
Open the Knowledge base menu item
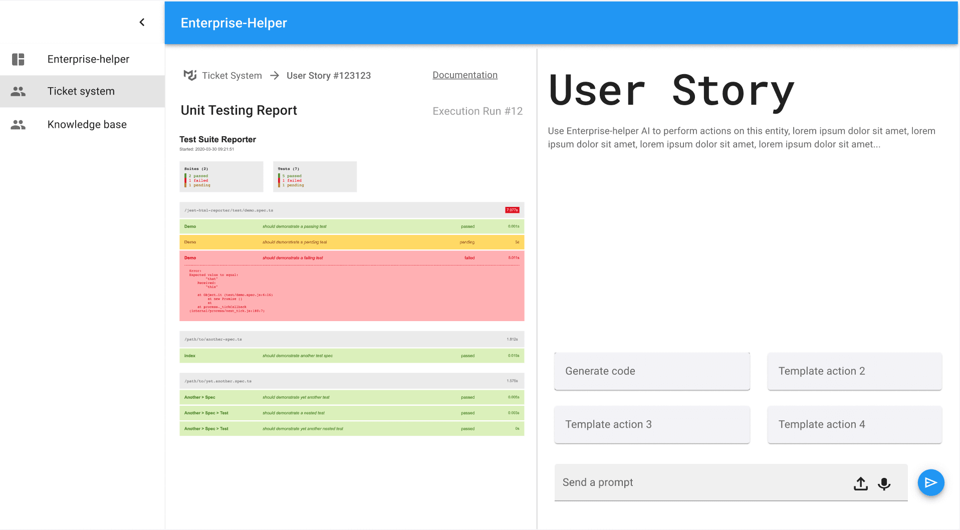[x=87, y=125]
